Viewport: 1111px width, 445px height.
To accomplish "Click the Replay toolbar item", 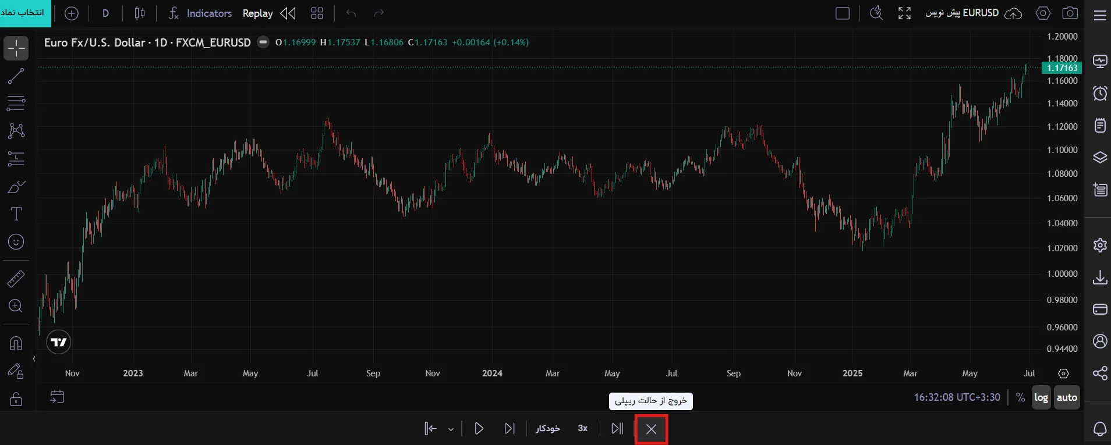I will pos(269,13).
